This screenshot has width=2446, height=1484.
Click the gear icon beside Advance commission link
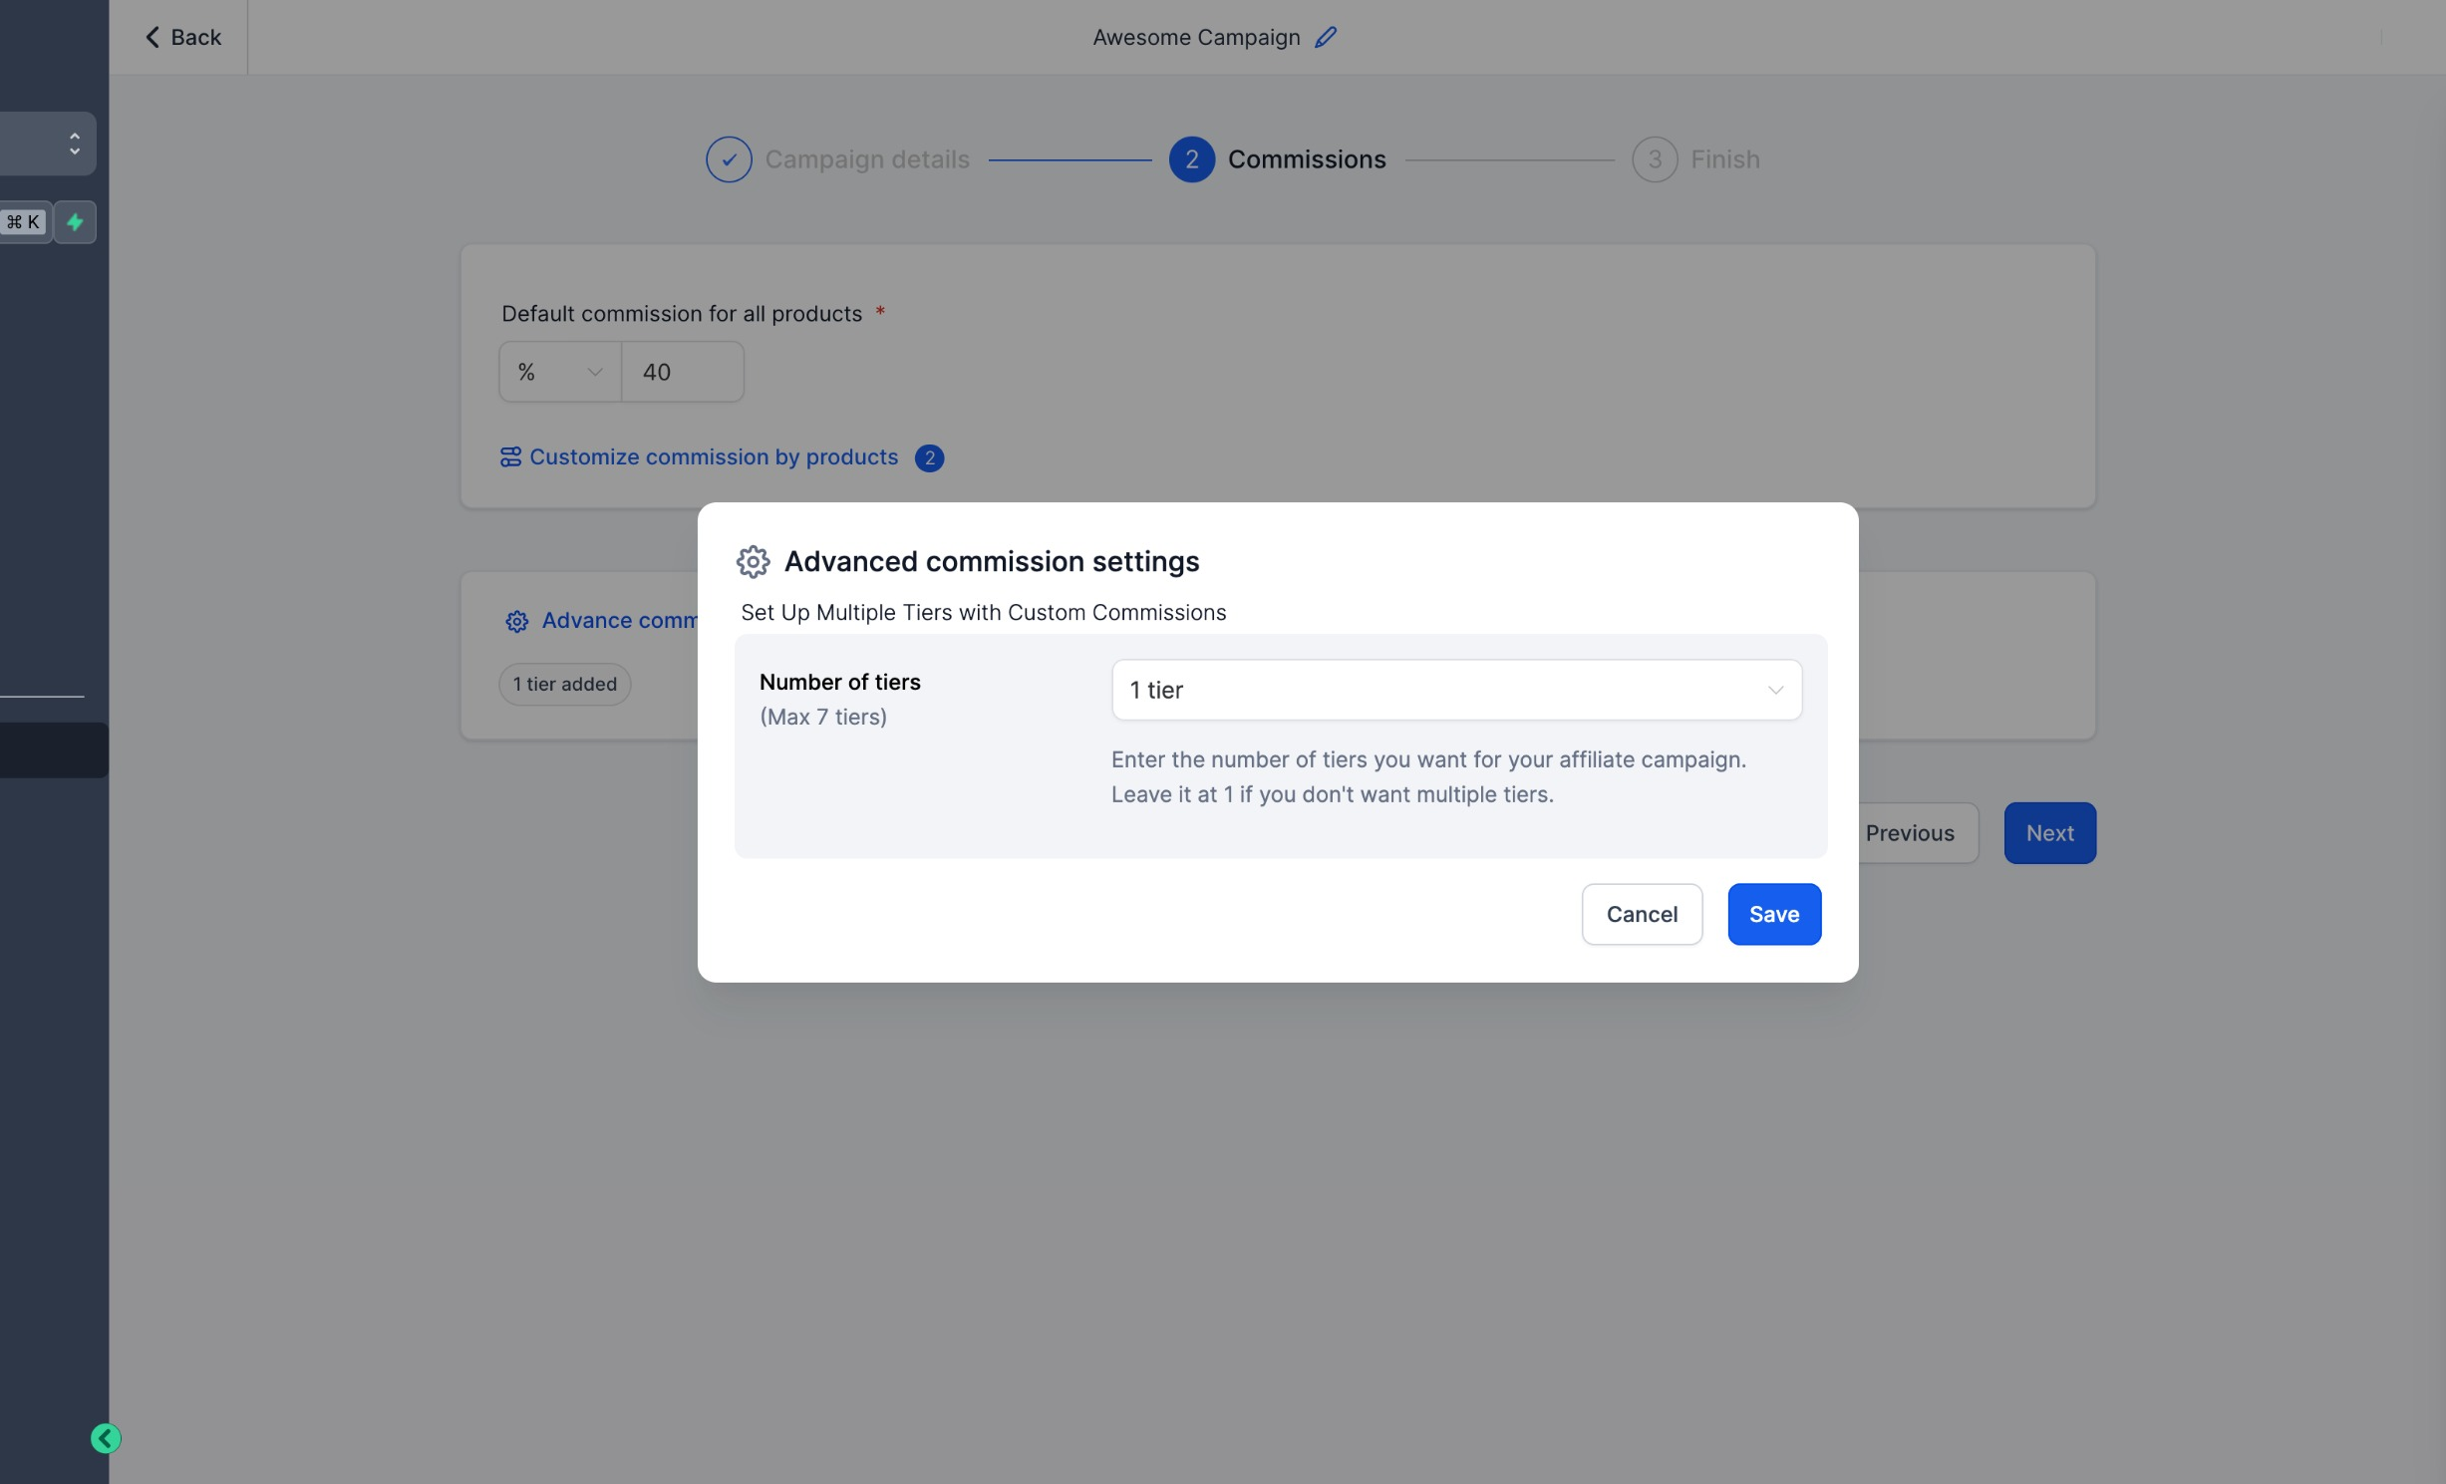516,621
